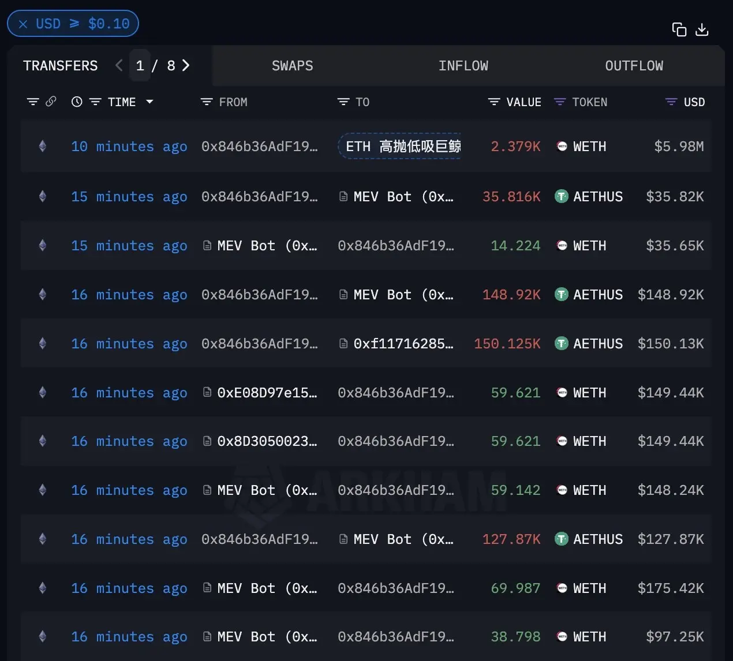Click the funnel filter icon on the TIME column
733x661 pixels.
click(x=95, y=102)
